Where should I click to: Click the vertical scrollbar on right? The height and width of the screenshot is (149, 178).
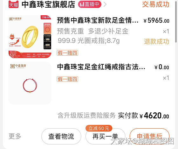[x=176, y=22]
